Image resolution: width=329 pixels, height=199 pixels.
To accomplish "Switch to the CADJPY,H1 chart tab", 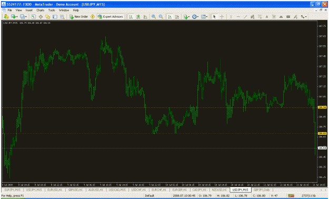I will (200, 190).
